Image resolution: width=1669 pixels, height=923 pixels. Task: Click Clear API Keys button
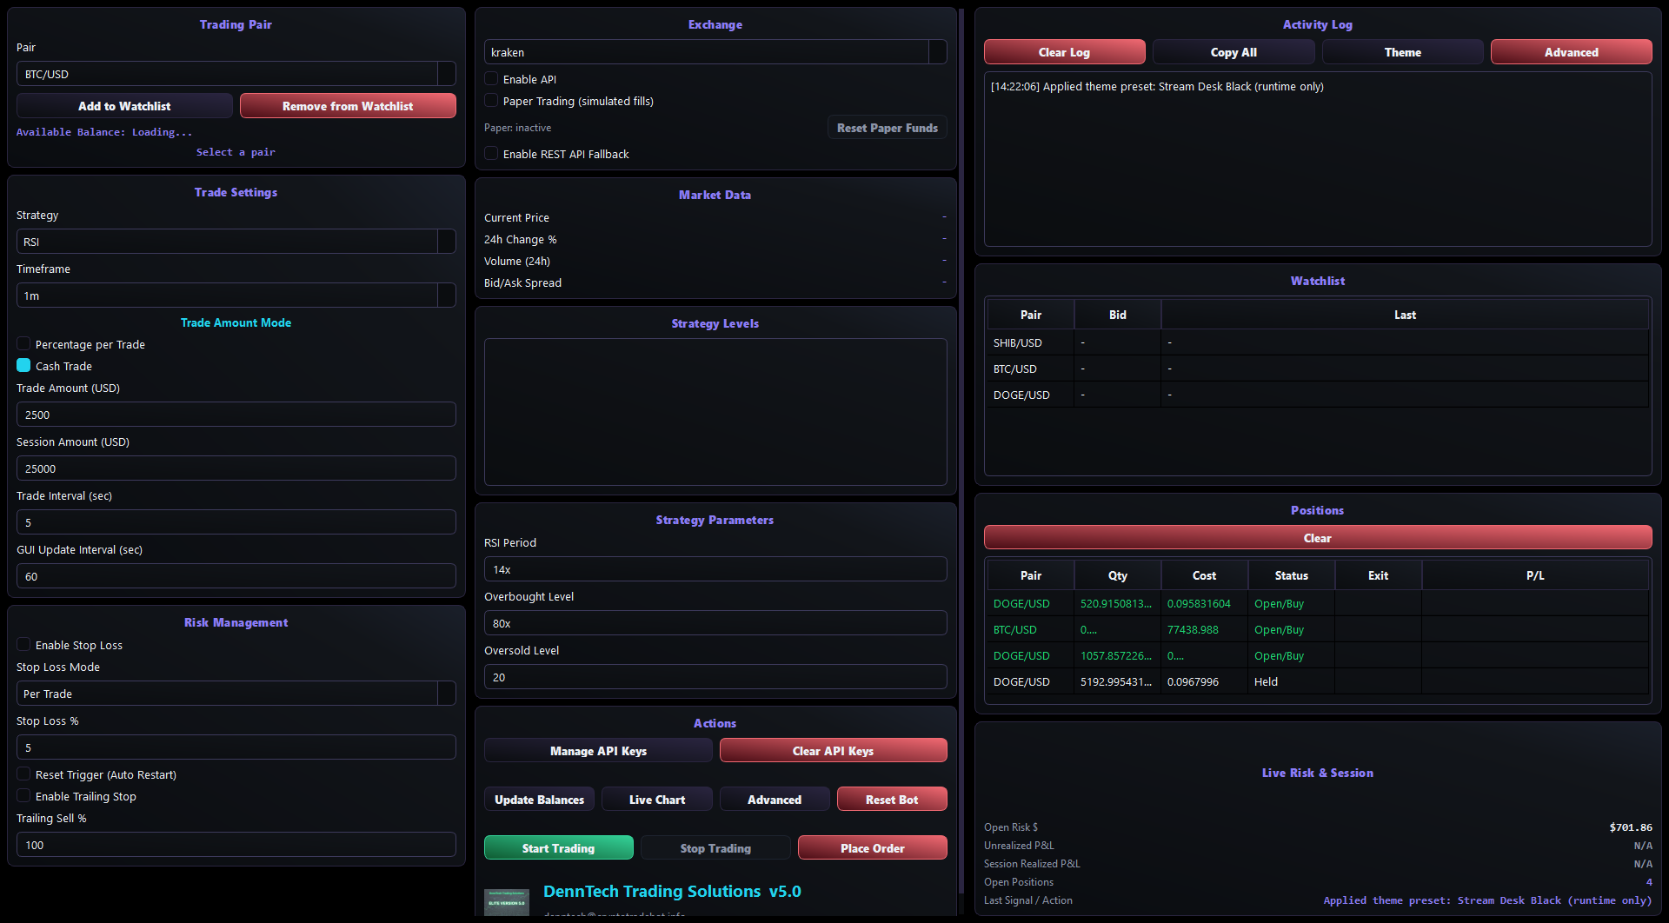(833, 751)
